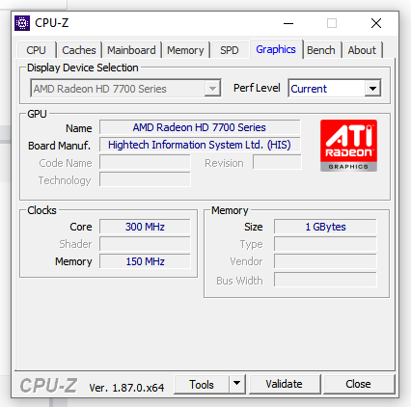
Task: Minimize the CPU-Z window
Action: 288,23
